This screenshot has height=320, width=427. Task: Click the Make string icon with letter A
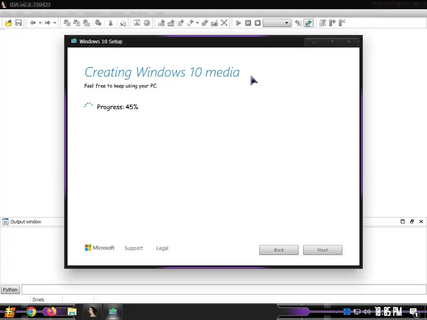tap(181, 23)
